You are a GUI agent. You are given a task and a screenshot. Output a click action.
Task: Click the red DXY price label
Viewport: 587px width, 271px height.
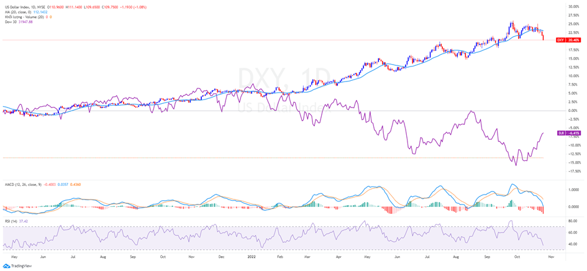coord(560,40)
